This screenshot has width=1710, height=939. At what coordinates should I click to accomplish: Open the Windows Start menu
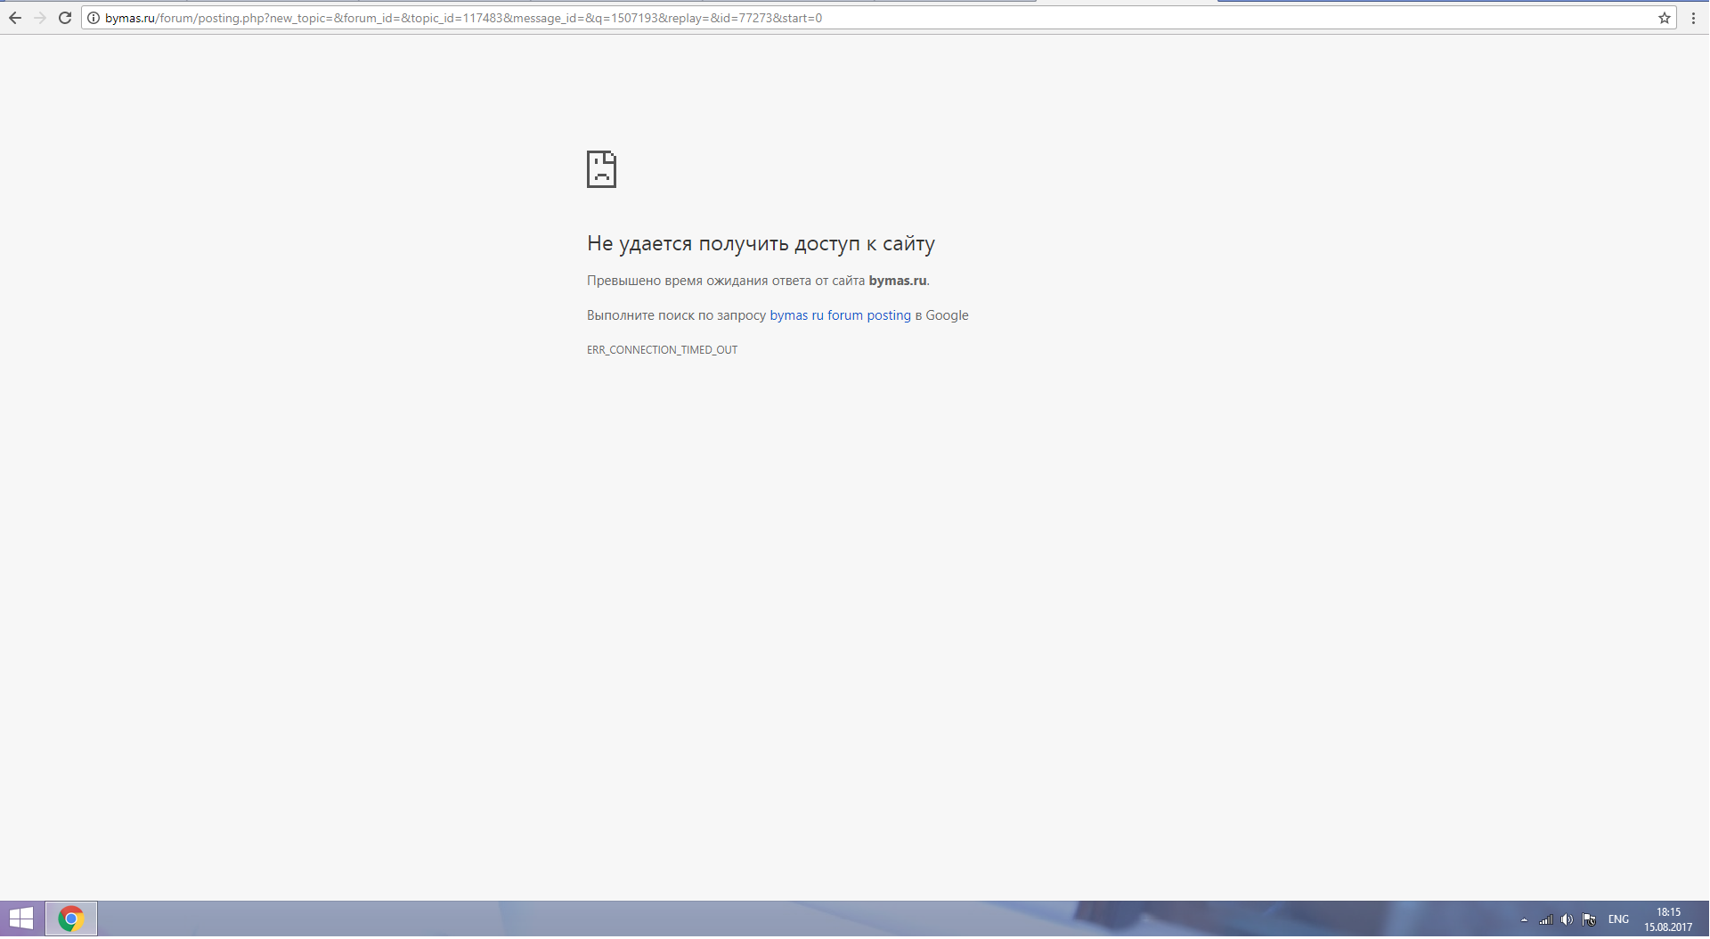21,919
